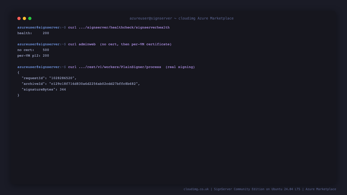Click the red close window dot
The image size is (347, 195).
point(19,18)
